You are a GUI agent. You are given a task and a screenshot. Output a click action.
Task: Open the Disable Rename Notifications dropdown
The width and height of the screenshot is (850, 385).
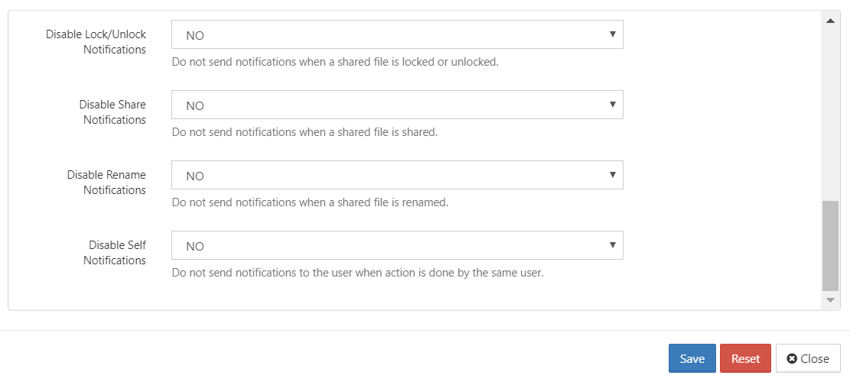click(397, 176)
